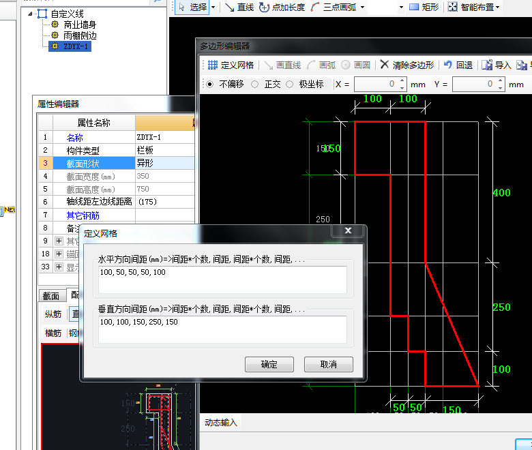Click 取消 to cancel grid dialog

point(329,365)
